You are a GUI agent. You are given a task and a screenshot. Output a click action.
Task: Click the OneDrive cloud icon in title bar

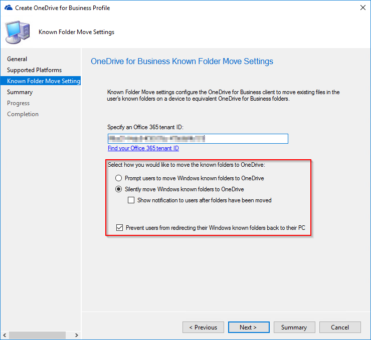[8, 8]
